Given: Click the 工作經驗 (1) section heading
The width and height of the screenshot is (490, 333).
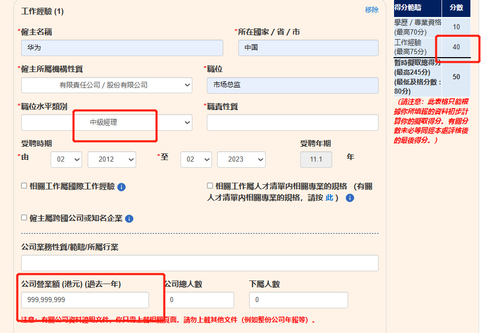Looking at the screenshot, I should [42, 11].
